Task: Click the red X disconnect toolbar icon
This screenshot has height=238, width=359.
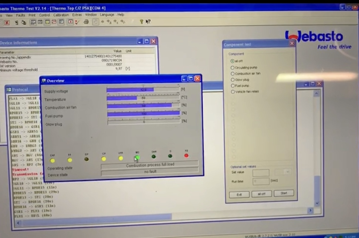Action: [x=7, y=23]
